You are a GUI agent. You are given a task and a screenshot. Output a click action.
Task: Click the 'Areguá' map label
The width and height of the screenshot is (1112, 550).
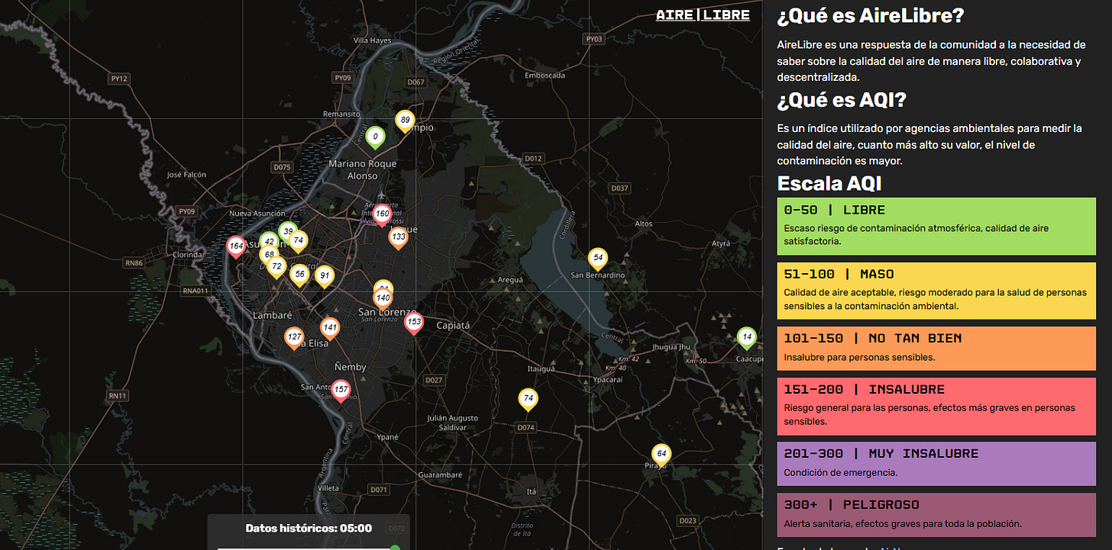[x=511, y=280]
